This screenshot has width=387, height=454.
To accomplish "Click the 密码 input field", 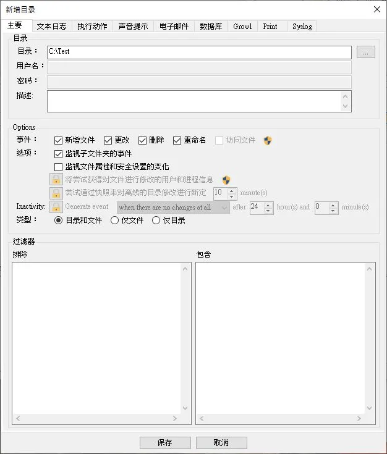I will tap(199, 82).
